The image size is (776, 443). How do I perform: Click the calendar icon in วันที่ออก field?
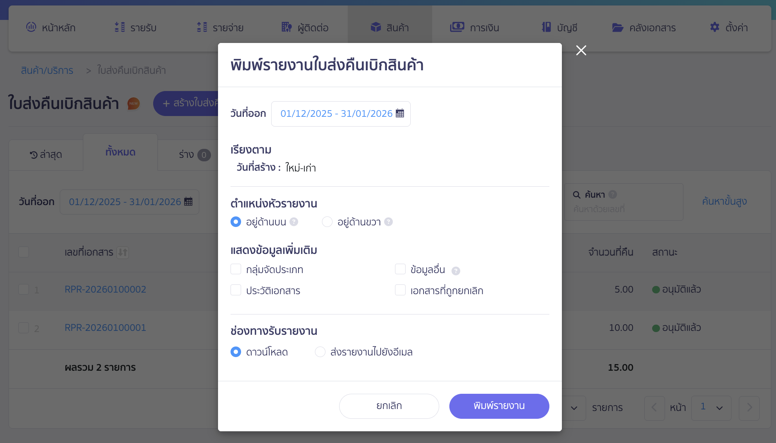(x=400, y=113)
